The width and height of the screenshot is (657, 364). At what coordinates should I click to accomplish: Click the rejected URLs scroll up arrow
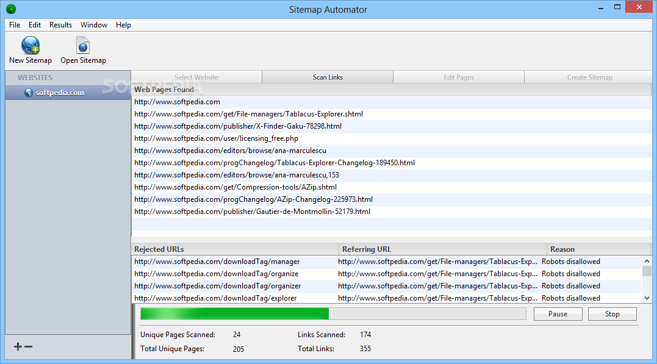point(647,261)
